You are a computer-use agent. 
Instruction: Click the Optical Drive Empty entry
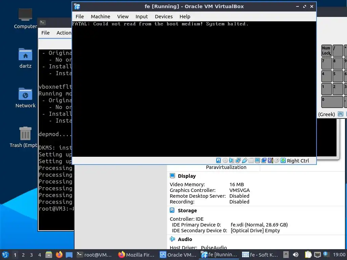tap(255, 231)
